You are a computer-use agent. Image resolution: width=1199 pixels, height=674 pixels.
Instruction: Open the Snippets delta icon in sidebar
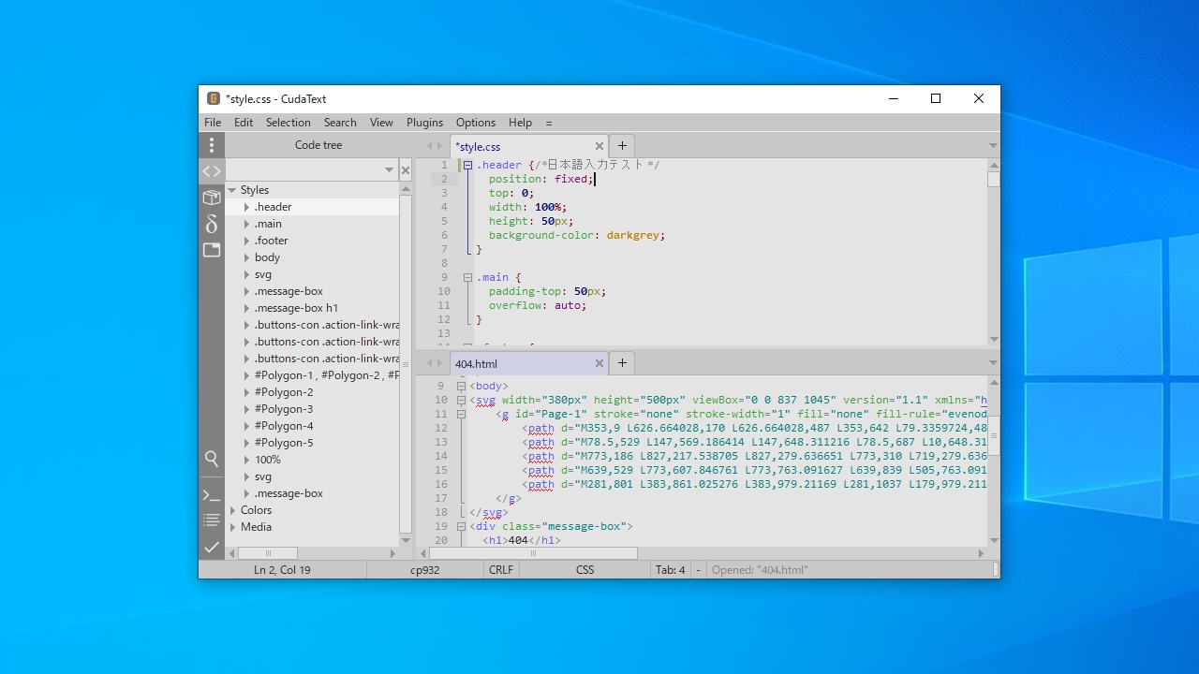tap(212, 224)
